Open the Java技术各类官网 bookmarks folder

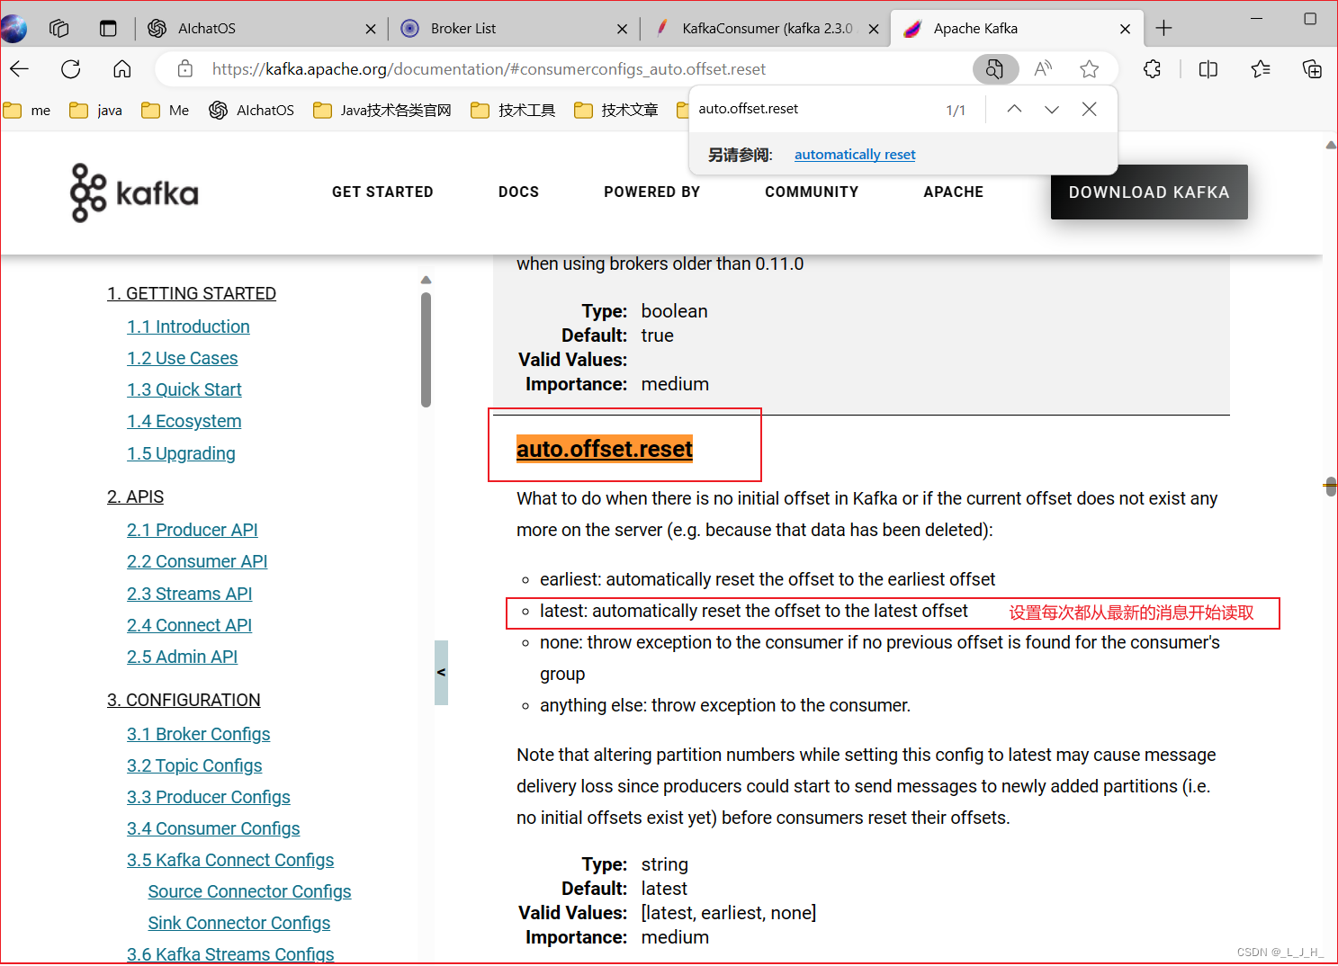pyautogui.click(x=382, y=110)
